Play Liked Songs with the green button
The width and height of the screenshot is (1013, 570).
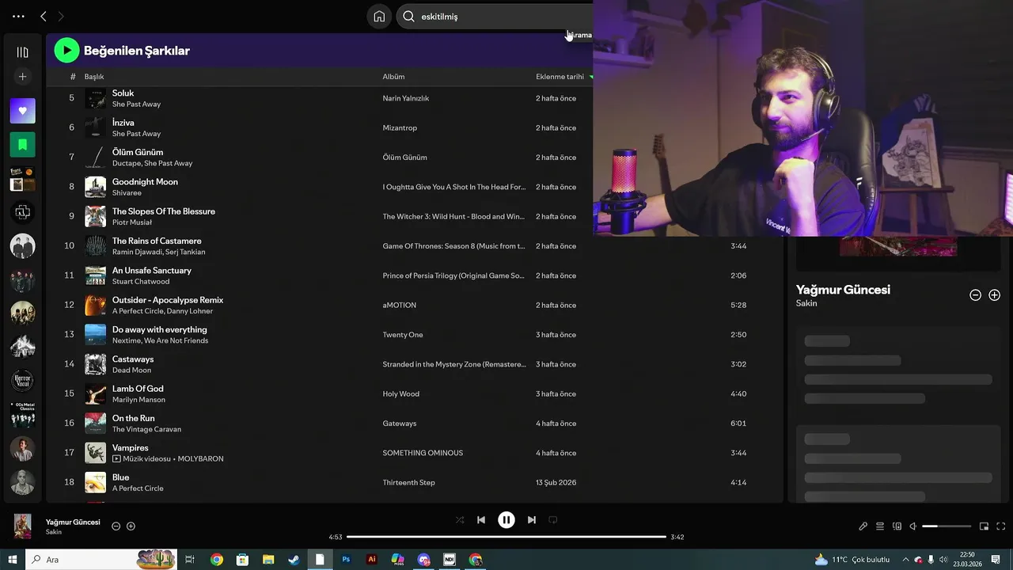(66, 51)
